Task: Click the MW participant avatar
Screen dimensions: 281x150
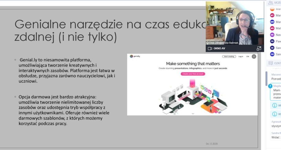Action: coord(272,22)
